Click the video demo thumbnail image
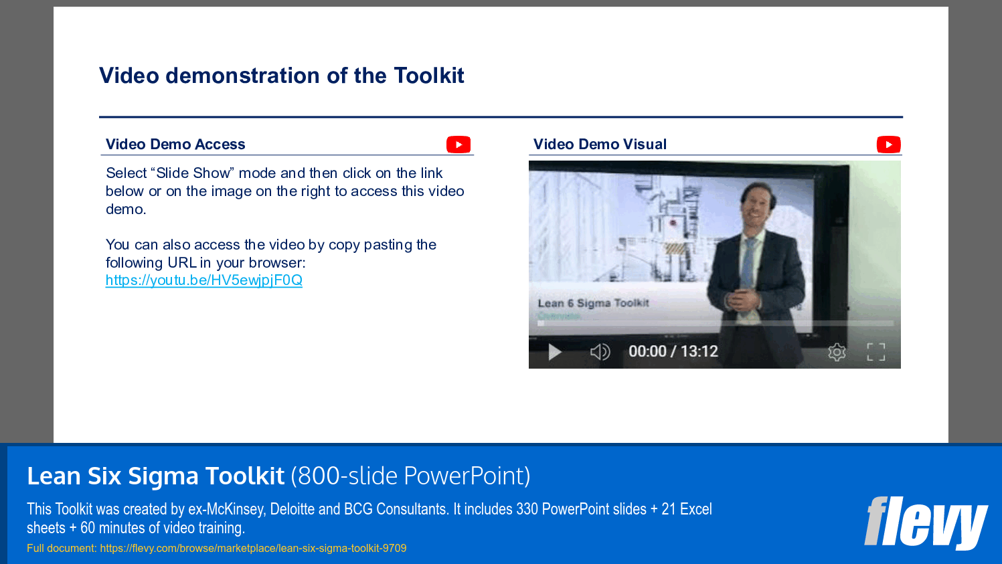The image size is (1002, 564). click(715, 264)
